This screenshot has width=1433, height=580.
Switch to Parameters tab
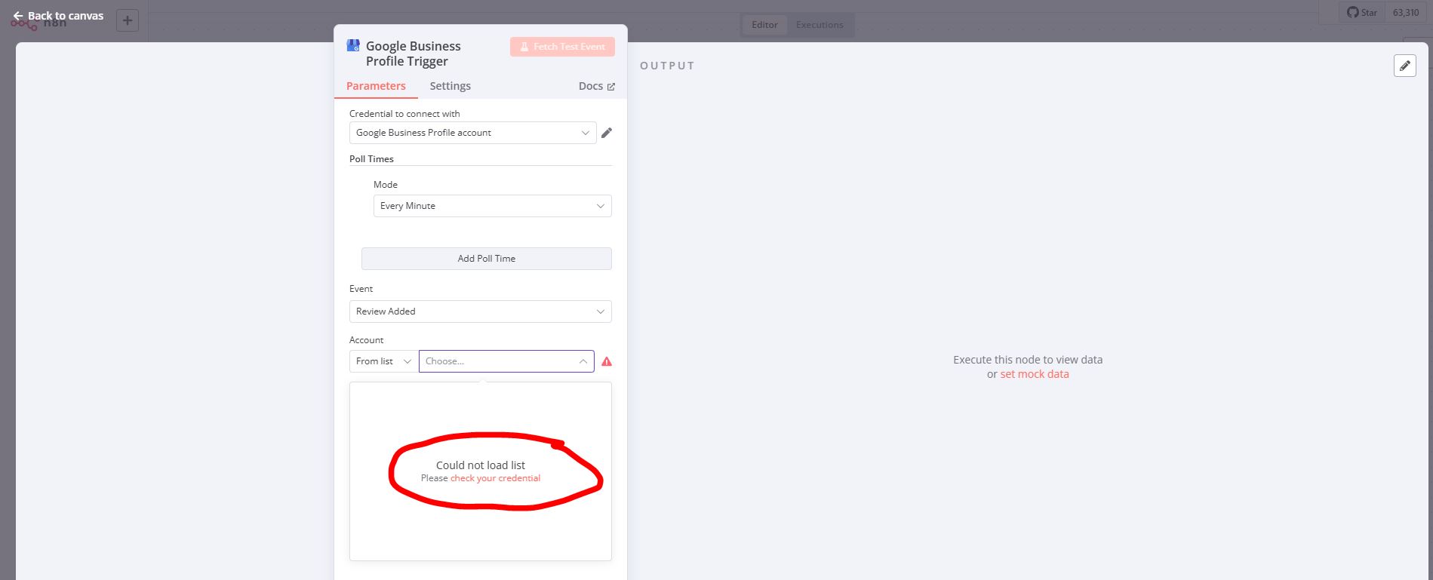pos(376,86)
